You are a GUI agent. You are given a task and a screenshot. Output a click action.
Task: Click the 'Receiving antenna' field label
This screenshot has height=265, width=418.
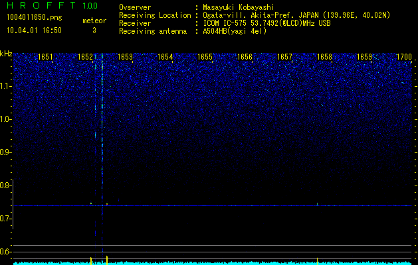[x=153, y=31]
